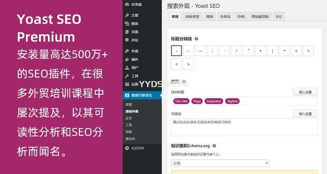
Task: Click inside the 元描述 text field
Action: coord(244,127)
